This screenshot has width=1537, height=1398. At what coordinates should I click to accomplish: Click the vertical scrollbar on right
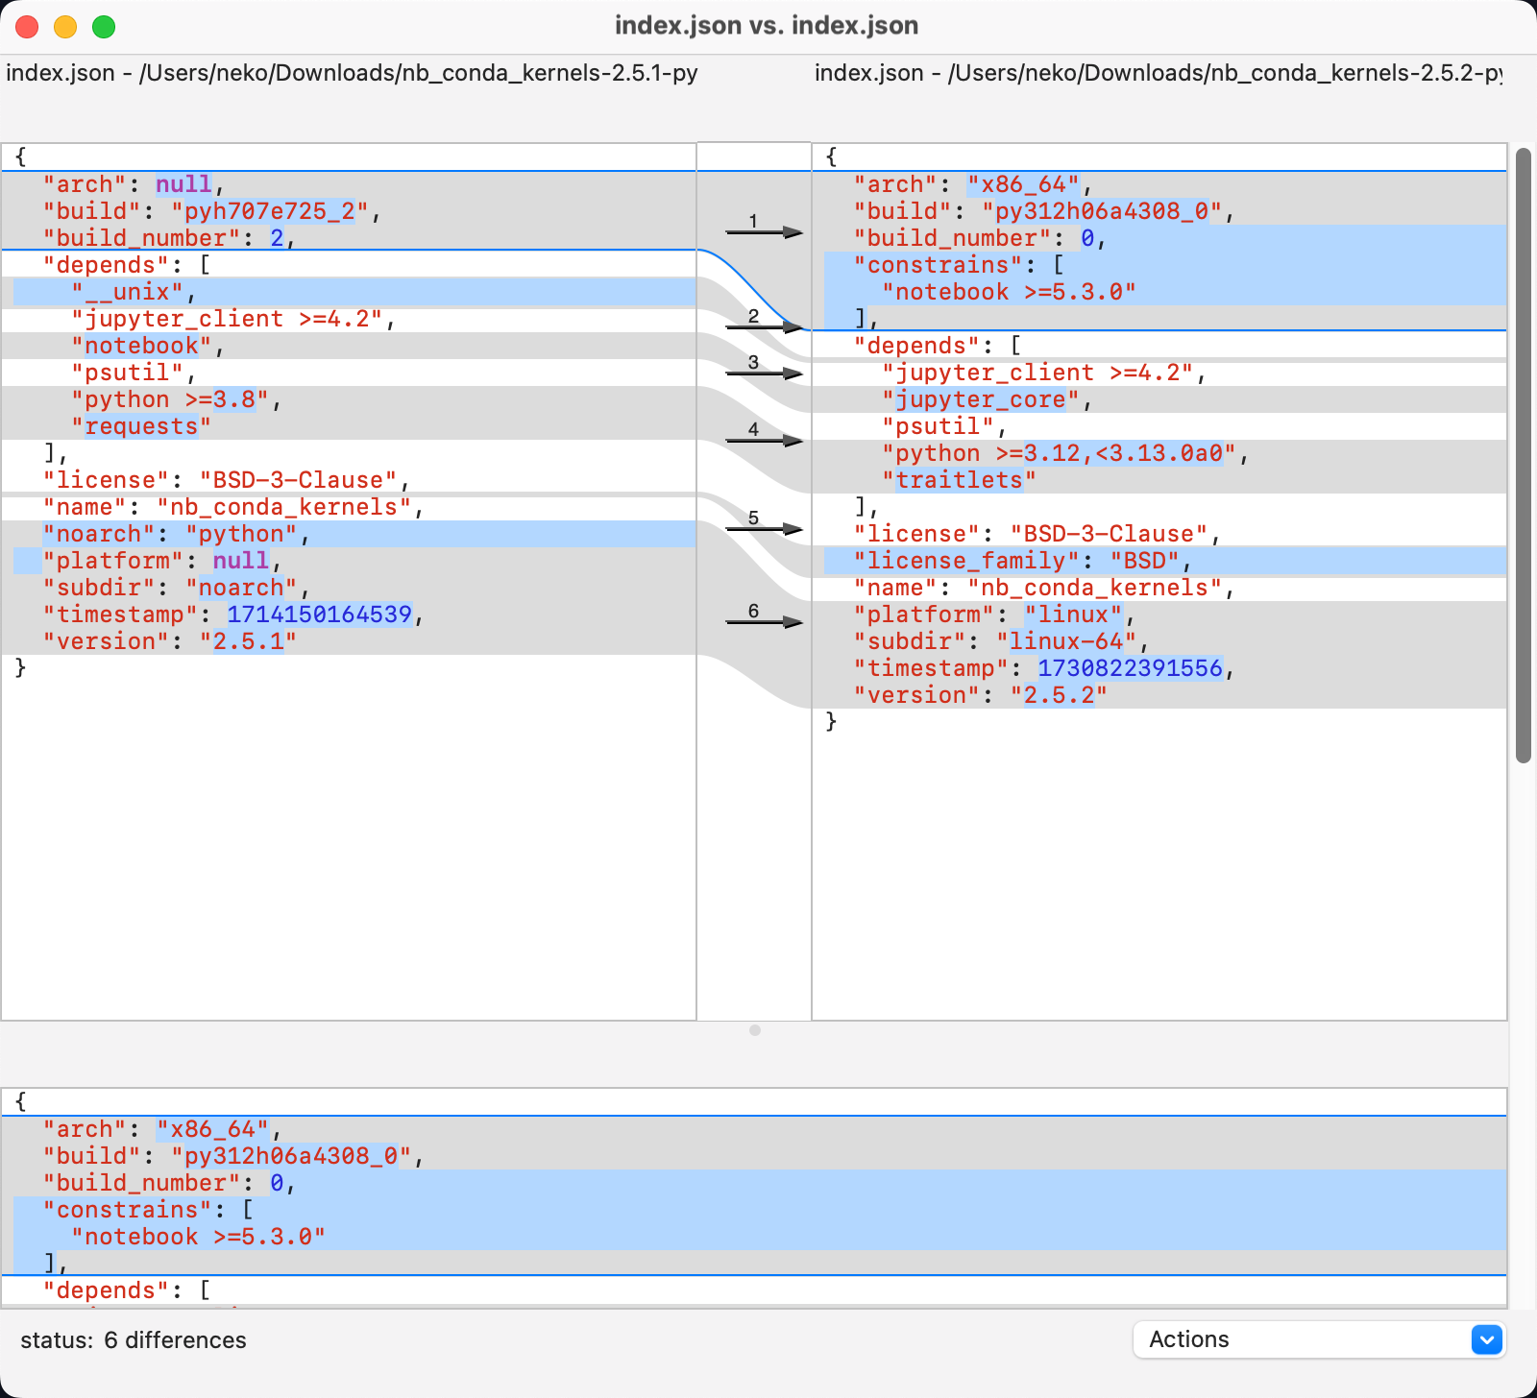point(1523,455)
